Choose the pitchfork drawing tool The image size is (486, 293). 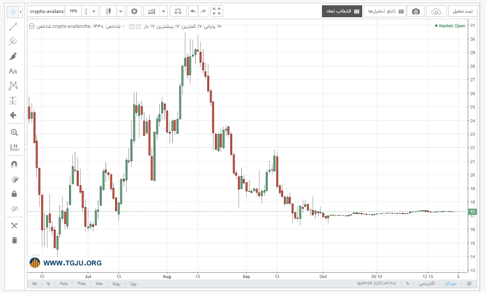point(13,42)
